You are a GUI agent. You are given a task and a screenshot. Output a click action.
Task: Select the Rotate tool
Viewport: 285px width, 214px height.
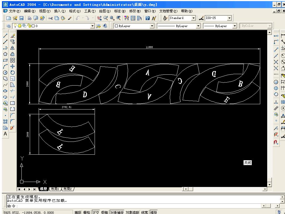(x=13, y=73)
